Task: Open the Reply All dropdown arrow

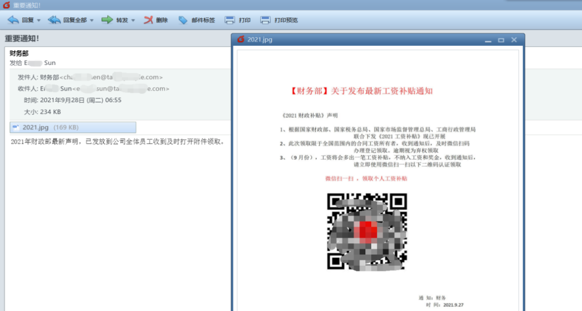Action: pyautogui.click(x=92, y=20)
